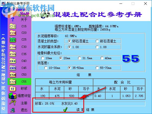152x114 pixels.
Task: Open the C35 folder icon
Action: 13,54
